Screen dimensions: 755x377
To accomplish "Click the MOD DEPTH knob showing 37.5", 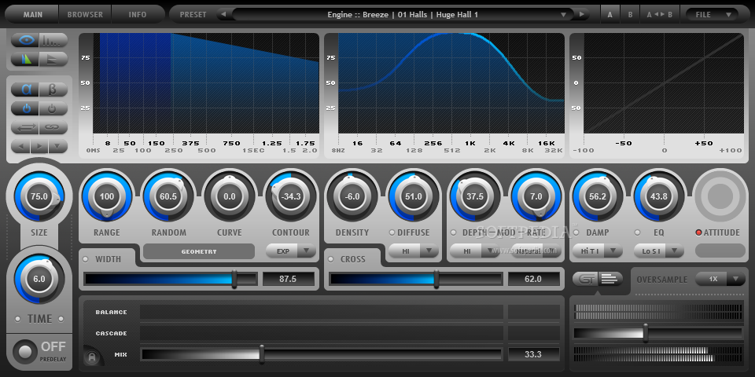I will click(x=475, y=196).
